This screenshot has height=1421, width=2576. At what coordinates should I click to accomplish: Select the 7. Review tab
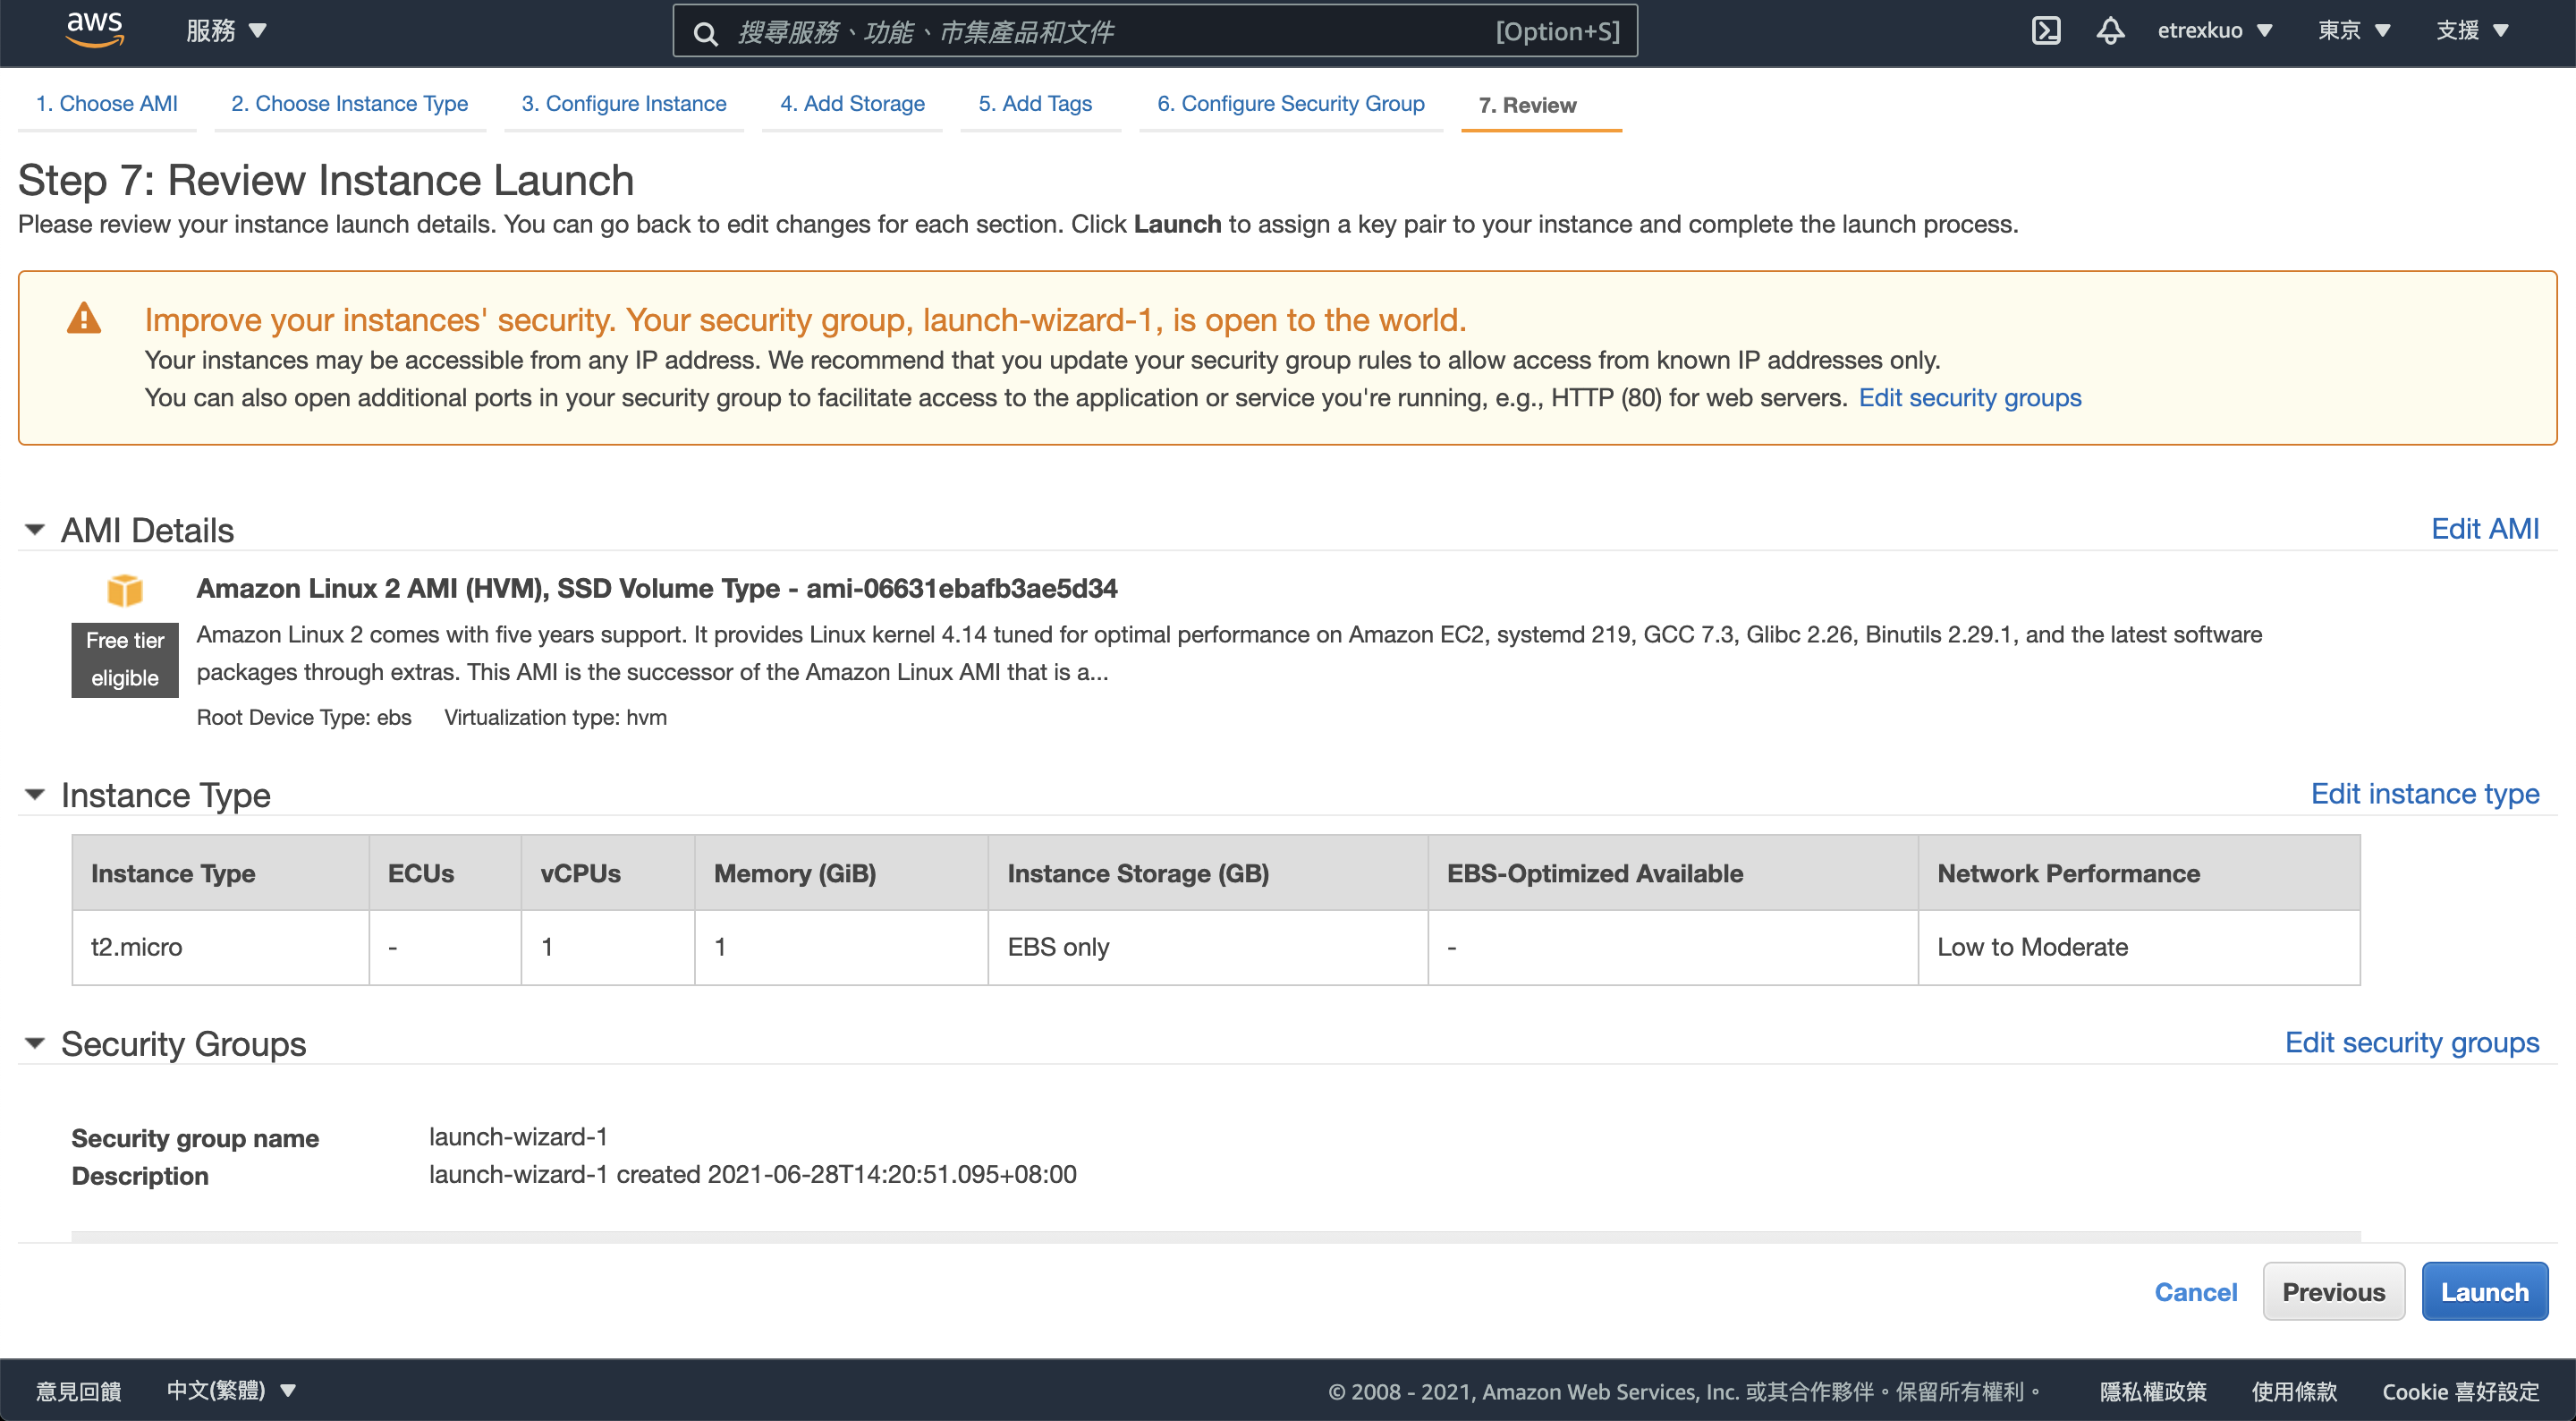pyautogui.click(x=1527, y=105)
